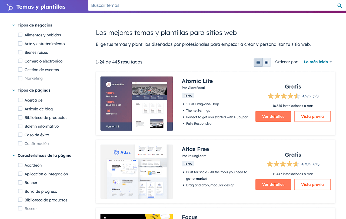This screenshot has height=219, width=346.
Task: Click Ver detalles for Atlas Free
Action: click(x=273, y=185)
